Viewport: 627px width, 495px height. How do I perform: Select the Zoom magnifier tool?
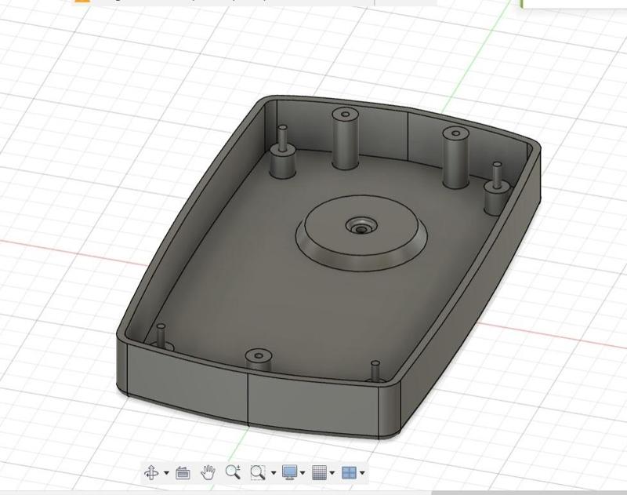tap(233, 472)
